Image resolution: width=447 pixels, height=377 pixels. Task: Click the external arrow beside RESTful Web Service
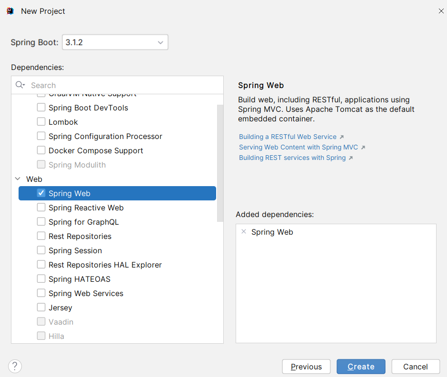[x=342, y=137]
